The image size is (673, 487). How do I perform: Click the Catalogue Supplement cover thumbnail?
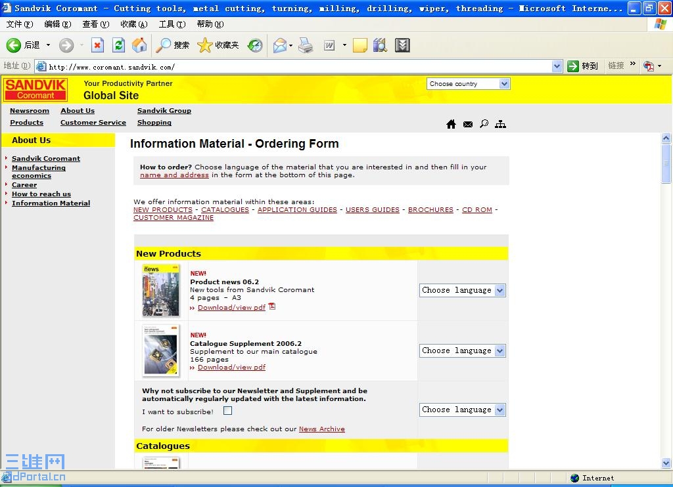pyautogui.click(x=160, y=350)
